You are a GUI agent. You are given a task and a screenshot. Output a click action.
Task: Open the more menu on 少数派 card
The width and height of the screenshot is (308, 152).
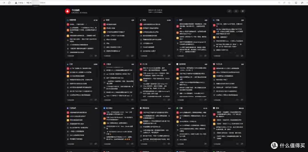click(x=128, y=100)
